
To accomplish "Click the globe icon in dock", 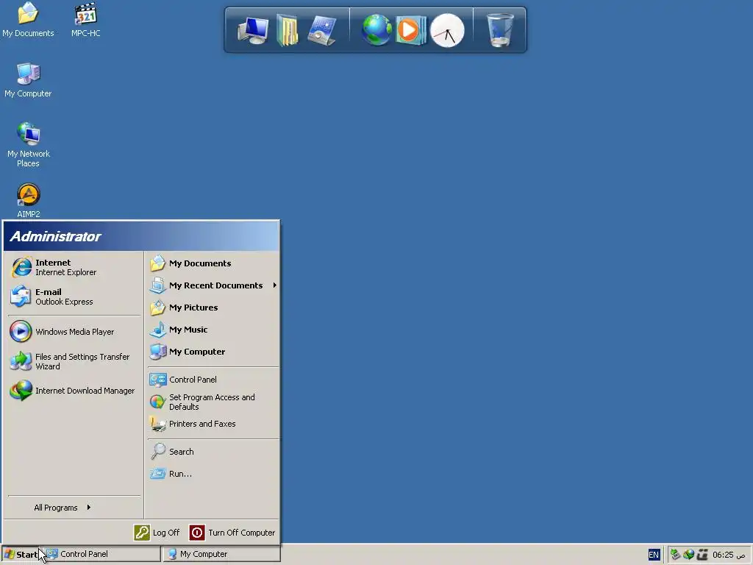I will 376,29.
